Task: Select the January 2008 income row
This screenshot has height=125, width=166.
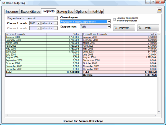Action: coord(26,37)
